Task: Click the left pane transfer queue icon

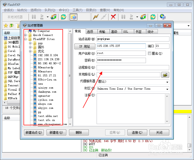Action: 53,17
